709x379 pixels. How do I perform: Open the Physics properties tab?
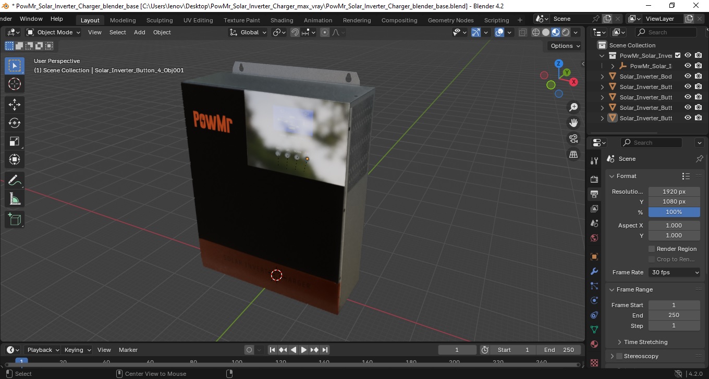594,300
